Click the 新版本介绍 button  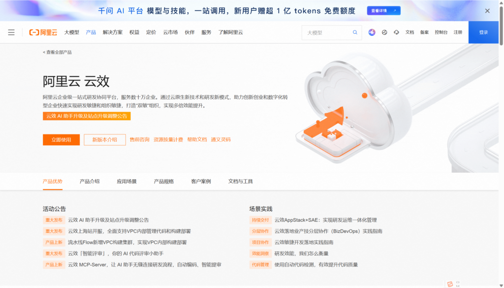click(105, 140)
